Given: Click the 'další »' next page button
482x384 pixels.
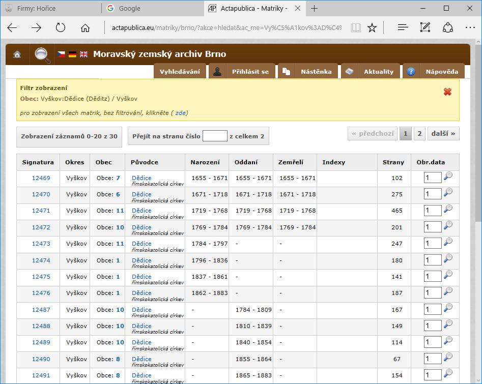Looking at the screenshot, I should (x=443, y=134).
